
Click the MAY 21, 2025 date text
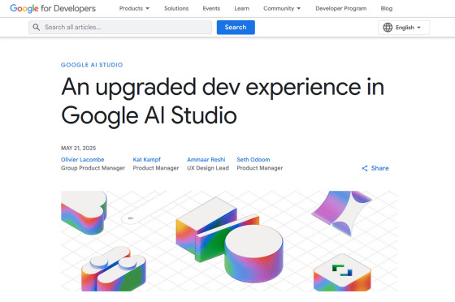coord(78,148)
